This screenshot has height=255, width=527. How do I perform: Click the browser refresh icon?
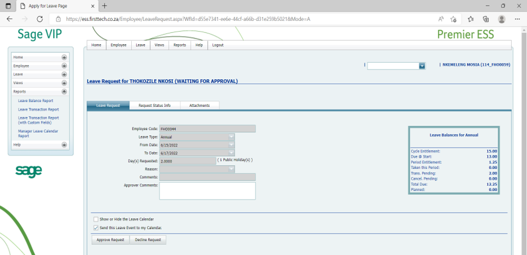(x=40, y=19)
